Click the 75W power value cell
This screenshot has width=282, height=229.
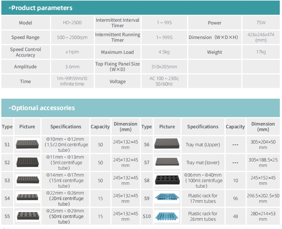(261, 23)
